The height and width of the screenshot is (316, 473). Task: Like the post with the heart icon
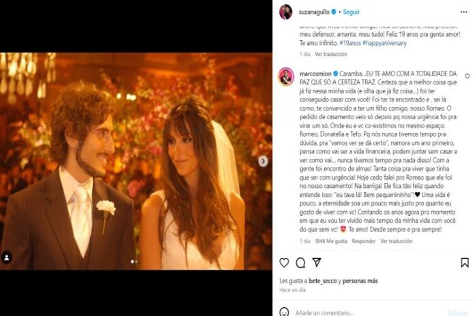pos(284,263)
